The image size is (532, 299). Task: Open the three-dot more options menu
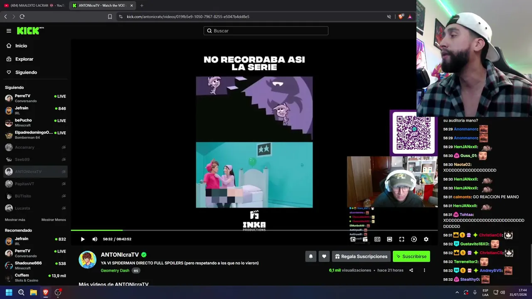pos(424,270)
